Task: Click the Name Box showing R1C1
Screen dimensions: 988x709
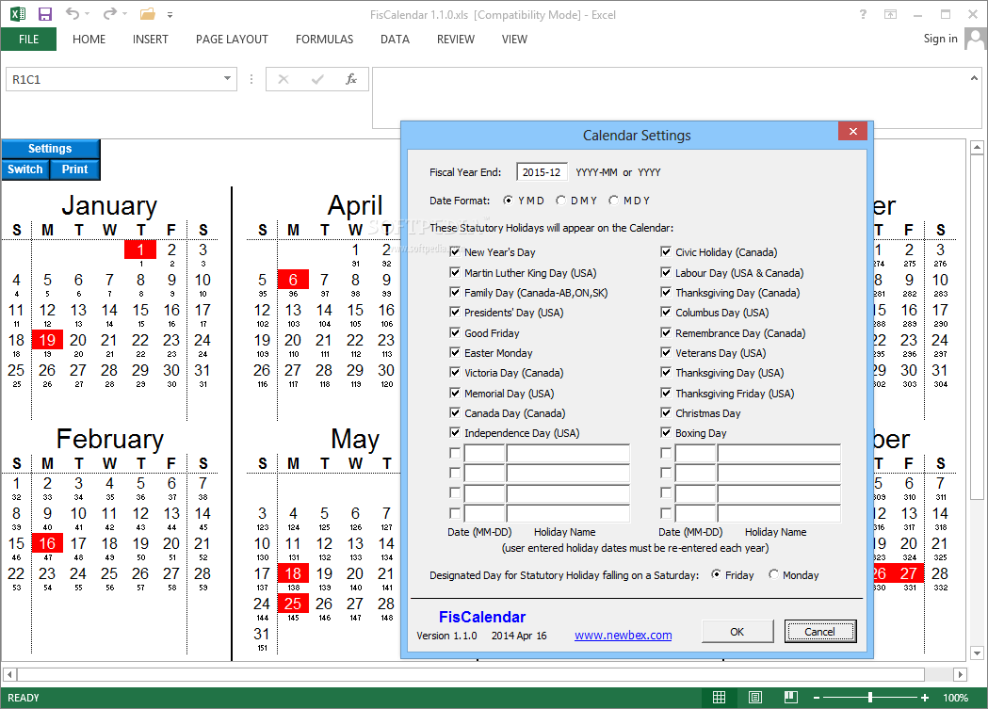Action: tap(113, 79)
